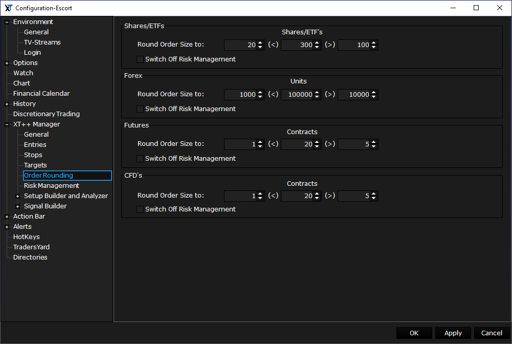
Task: Increase Futures round size value 1
Action: [260, 142]
